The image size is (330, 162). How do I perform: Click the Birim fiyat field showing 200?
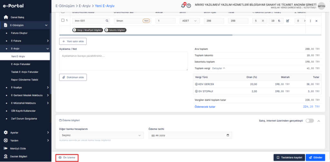point(214,21)
